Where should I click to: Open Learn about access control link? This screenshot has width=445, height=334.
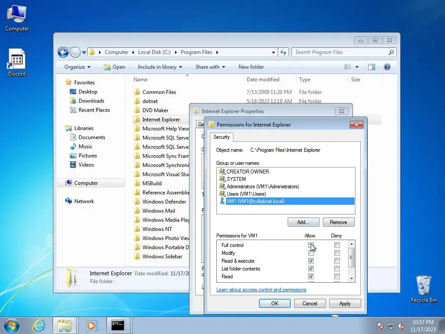coord(261,290)
